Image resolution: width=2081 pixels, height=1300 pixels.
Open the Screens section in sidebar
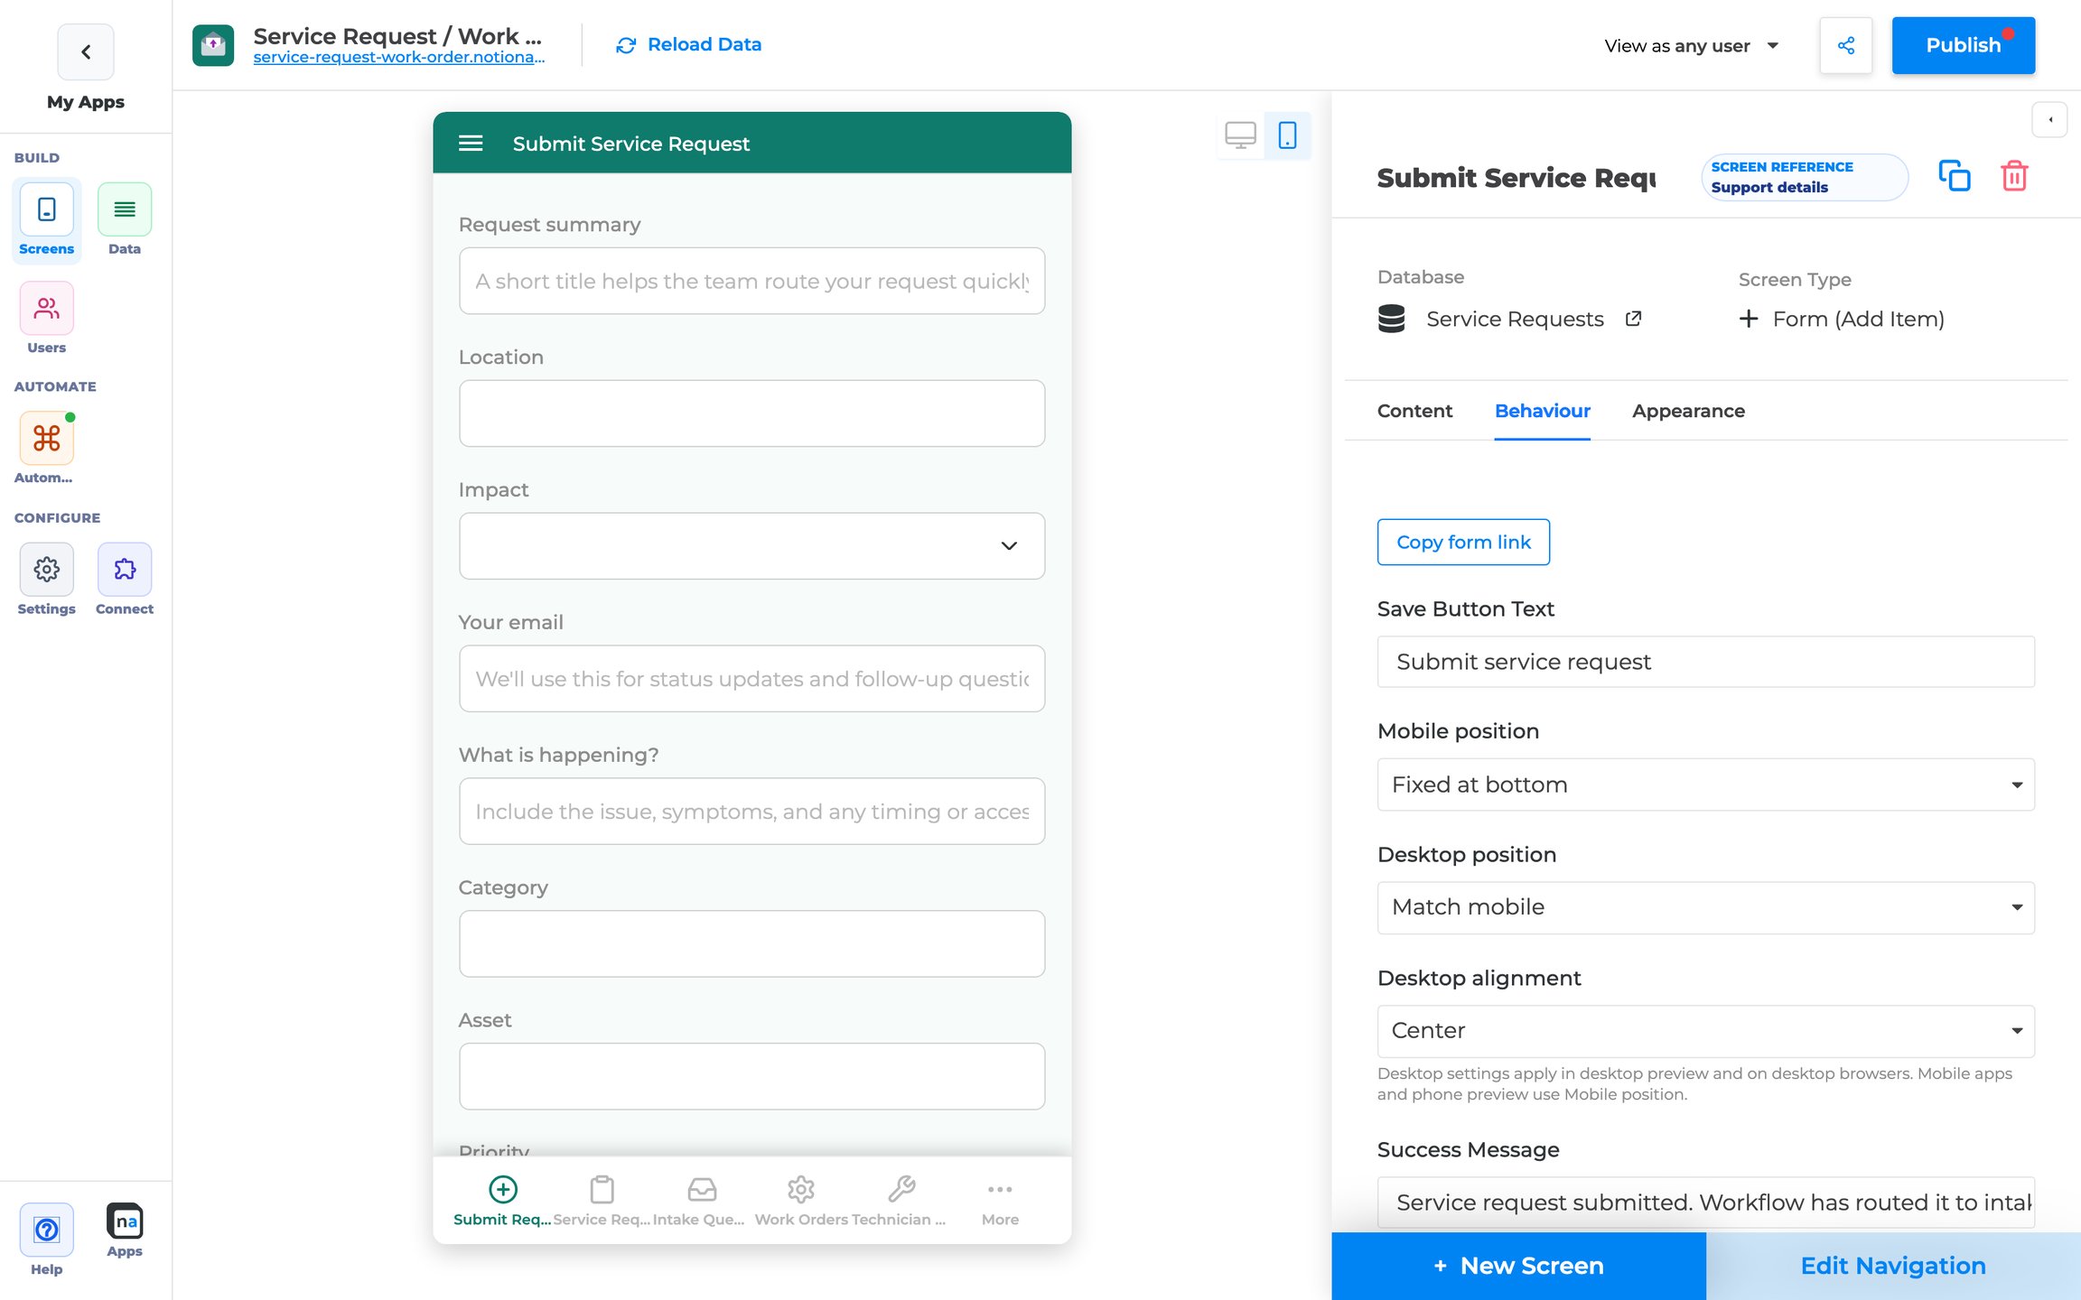tap(46, 219)
